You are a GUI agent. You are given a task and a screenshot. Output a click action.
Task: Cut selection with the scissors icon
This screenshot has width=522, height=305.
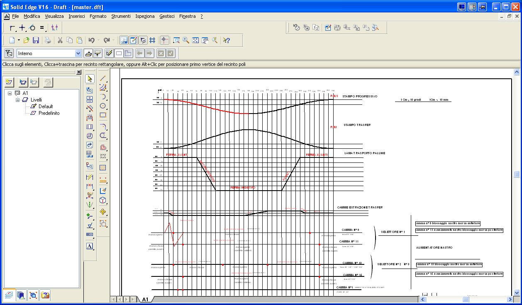(x=60, y=40)
